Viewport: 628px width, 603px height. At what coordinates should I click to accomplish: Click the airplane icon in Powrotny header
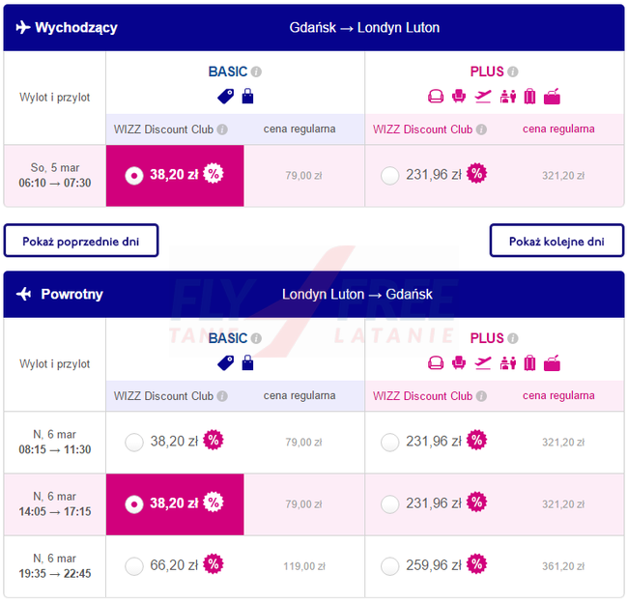(24, 294)
